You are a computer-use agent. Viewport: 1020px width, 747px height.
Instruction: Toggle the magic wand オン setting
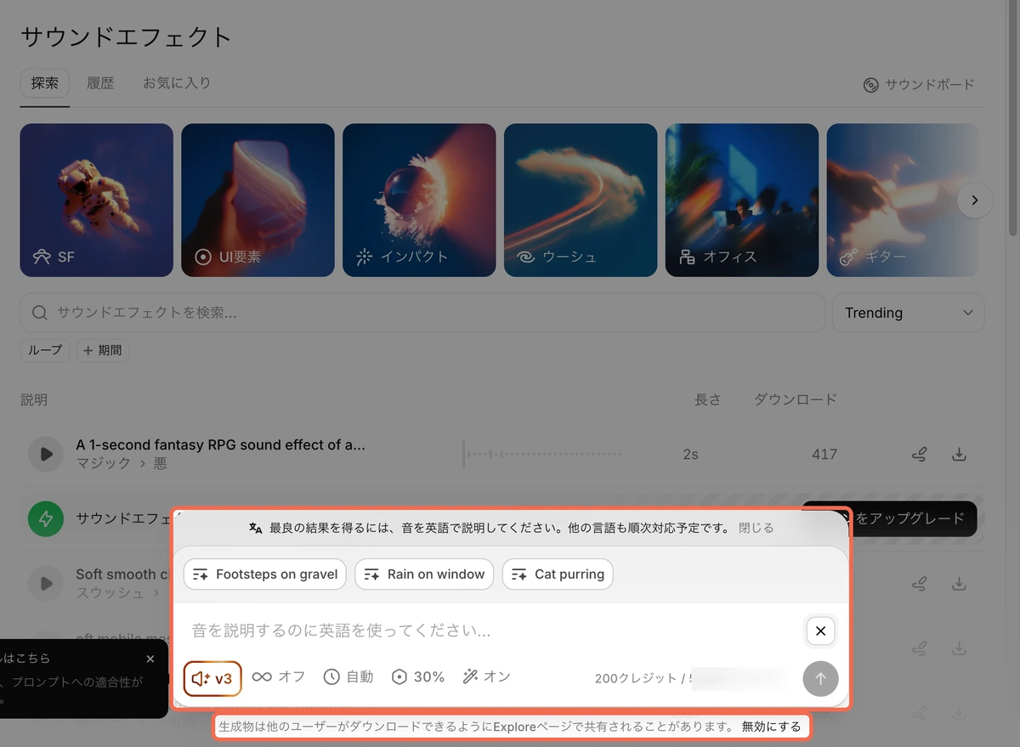486,676
